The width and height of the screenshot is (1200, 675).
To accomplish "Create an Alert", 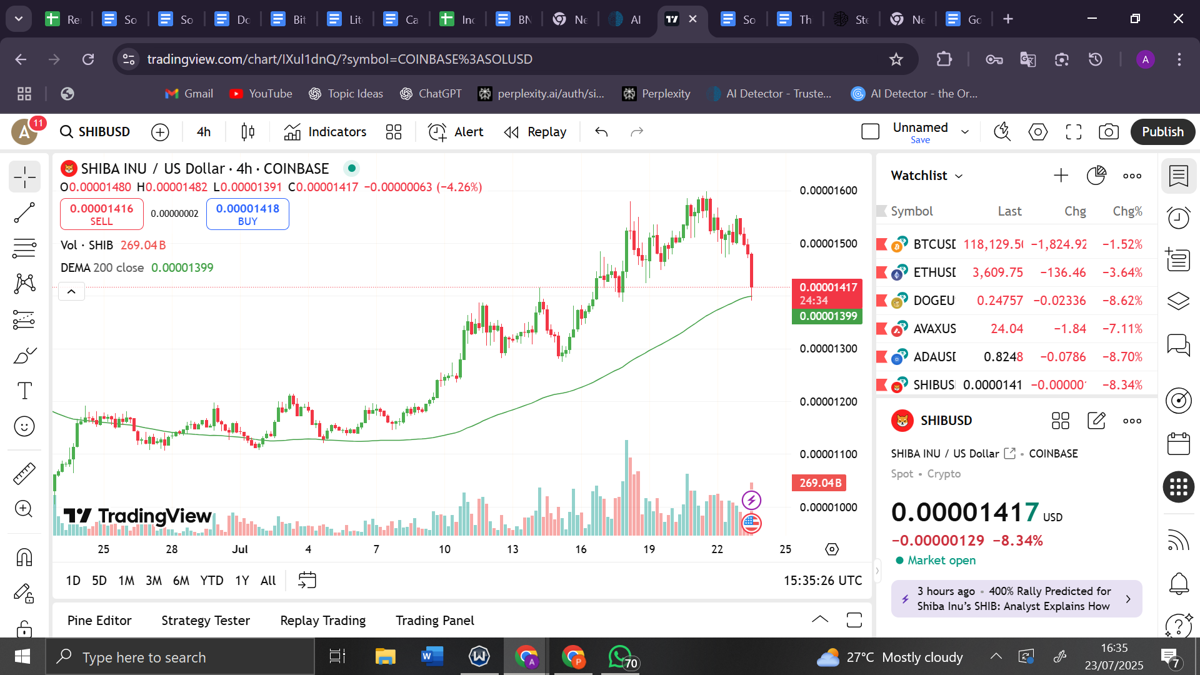I will (x=456, y=132).
